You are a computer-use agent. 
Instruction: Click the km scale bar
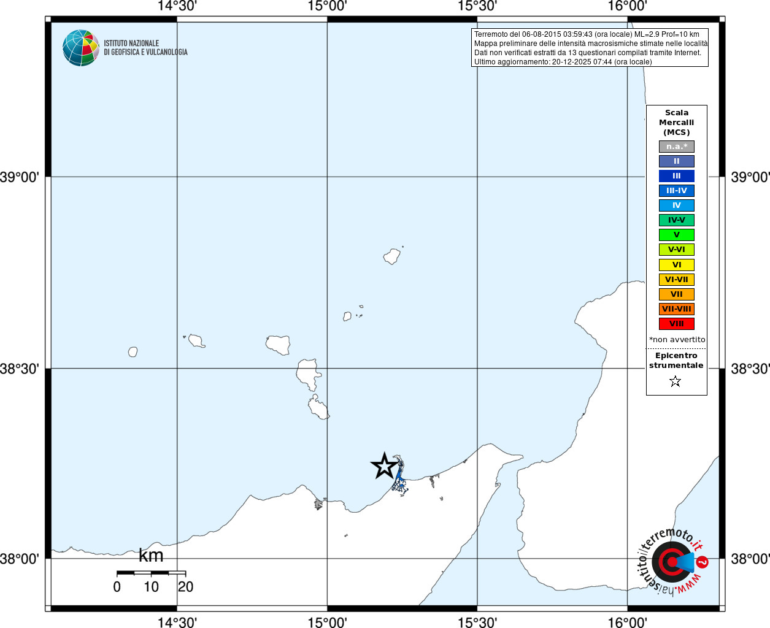point(151,573)
